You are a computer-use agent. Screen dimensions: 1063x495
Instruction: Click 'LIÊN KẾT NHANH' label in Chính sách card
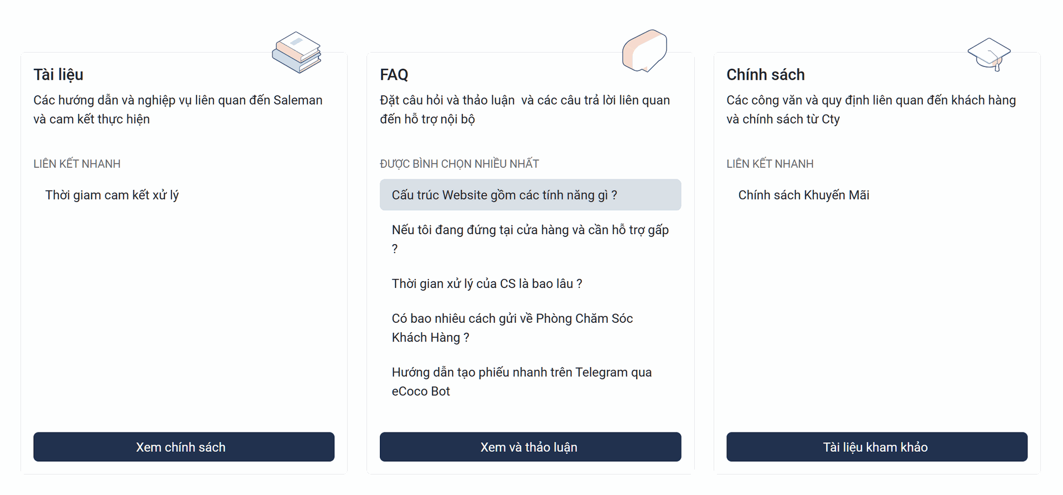pyautogui.click(x=770, y=164)
